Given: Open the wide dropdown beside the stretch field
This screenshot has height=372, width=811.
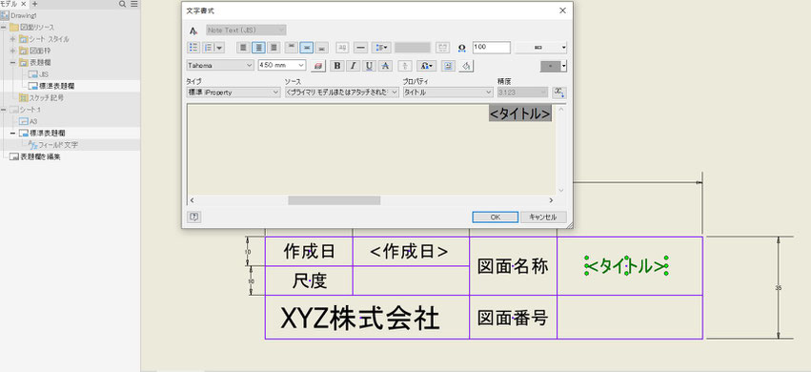Looking at the screenshot, I should pos(541,48).
